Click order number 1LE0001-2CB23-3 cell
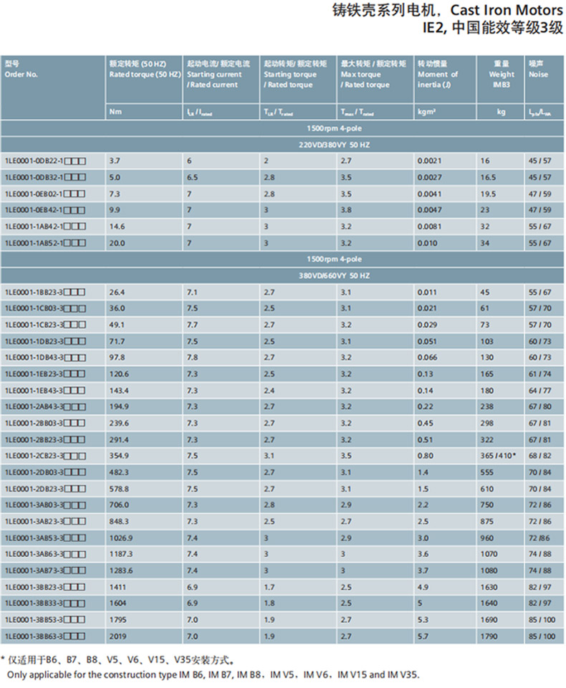Image resolution: width=566 pixels, height=688 pixels. tap(45, 456)
